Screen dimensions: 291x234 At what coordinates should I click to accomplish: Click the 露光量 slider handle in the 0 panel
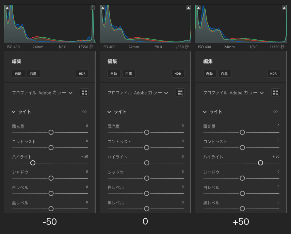tap(147, 132)
